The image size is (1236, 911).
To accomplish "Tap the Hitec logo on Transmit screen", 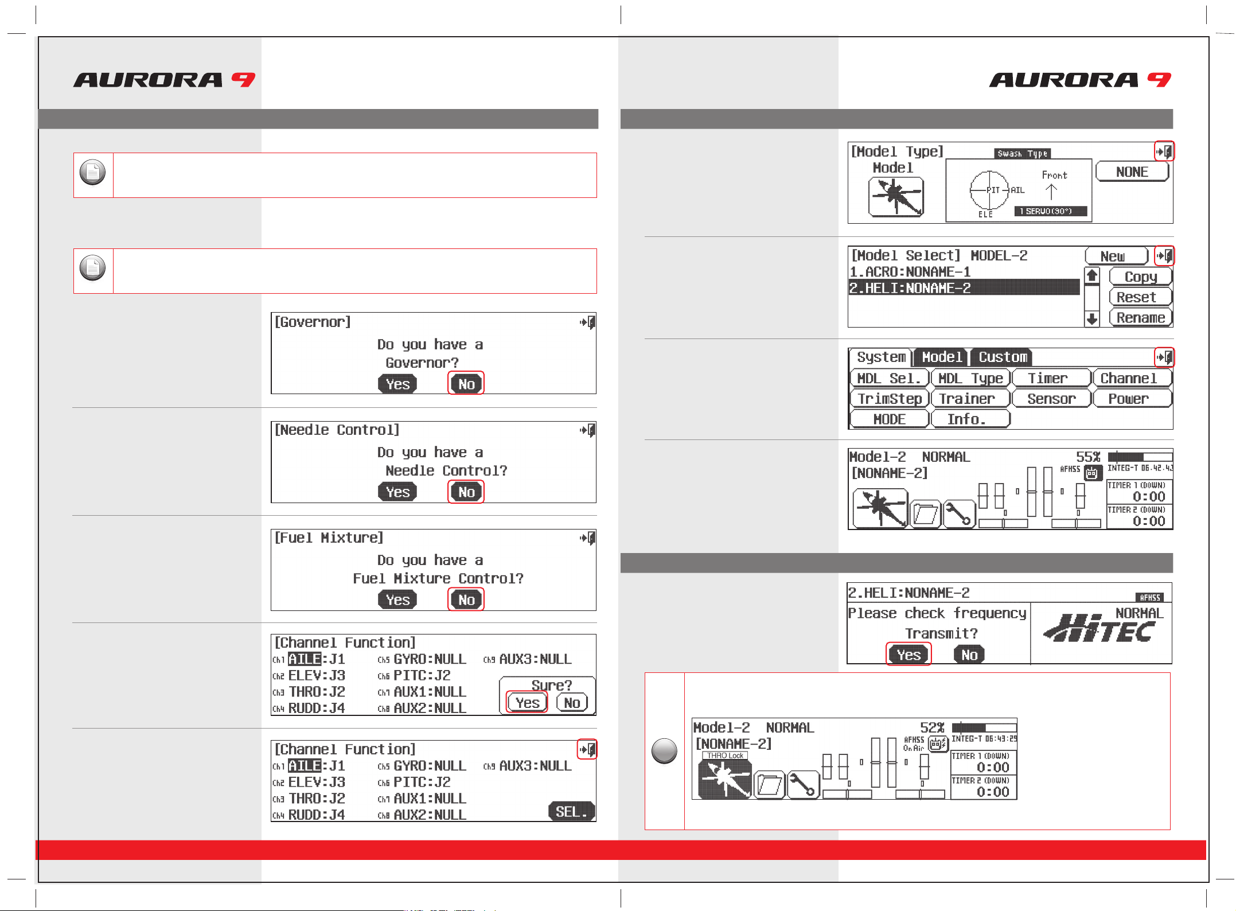I will [x=1099, y=628].
